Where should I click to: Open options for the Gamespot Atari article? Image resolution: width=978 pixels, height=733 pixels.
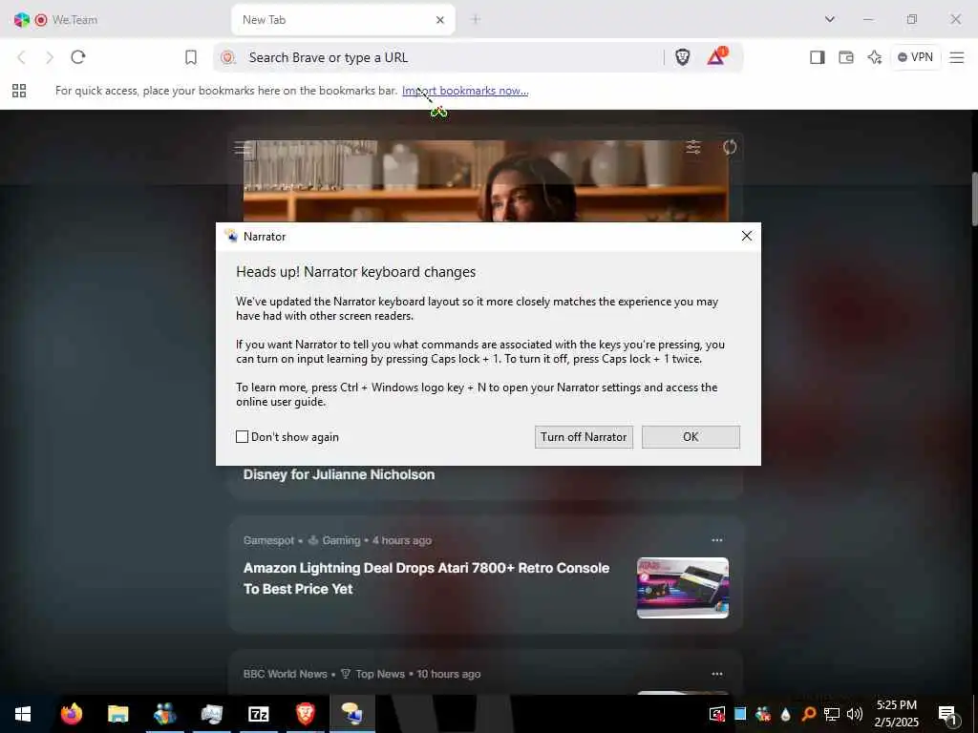pos(717,540)
